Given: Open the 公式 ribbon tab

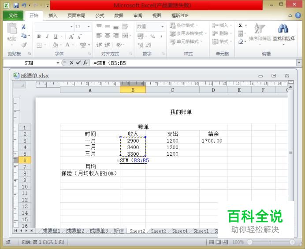Looking at the screenshot, I should [100, 15].
